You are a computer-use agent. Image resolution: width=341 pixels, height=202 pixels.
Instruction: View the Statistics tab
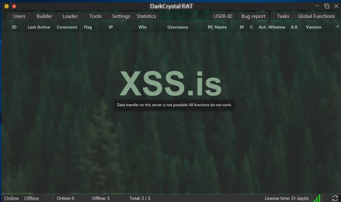coord(146,16)
